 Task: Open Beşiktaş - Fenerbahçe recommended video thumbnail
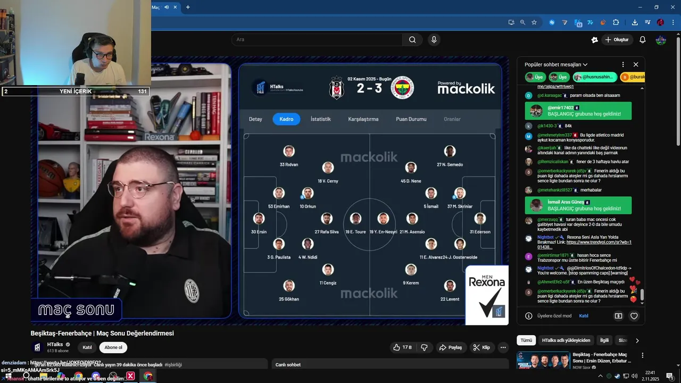(543, 360)
